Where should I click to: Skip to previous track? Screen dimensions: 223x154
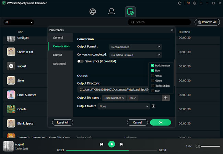[102, 144]
